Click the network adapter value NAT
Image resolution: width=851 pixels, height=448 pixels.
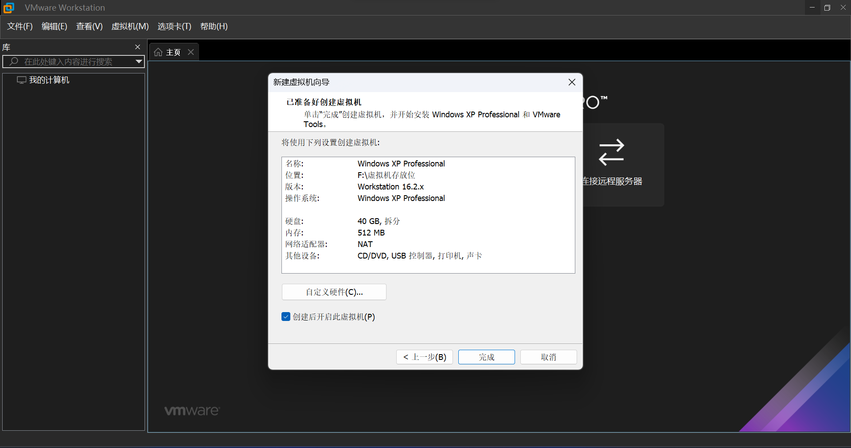pos(365,244)
